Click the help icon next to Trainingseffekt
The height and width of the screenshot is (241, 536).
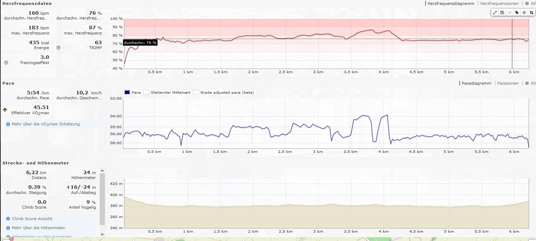[6, 63]
